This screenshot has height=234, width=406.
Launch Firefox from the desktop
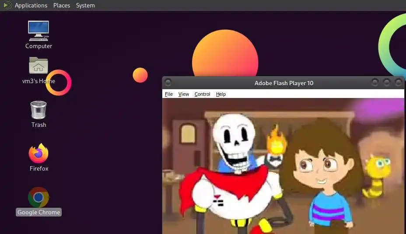point(38,153)
